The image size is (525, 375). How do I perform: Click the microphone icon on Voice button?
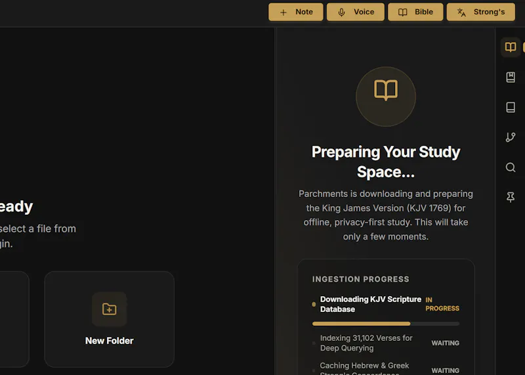click(341, 12)
